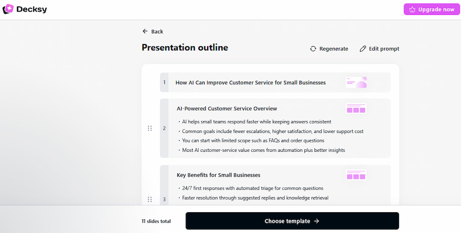Click the Regenerate label
This screenshot has height=233, width=461.
334,49
